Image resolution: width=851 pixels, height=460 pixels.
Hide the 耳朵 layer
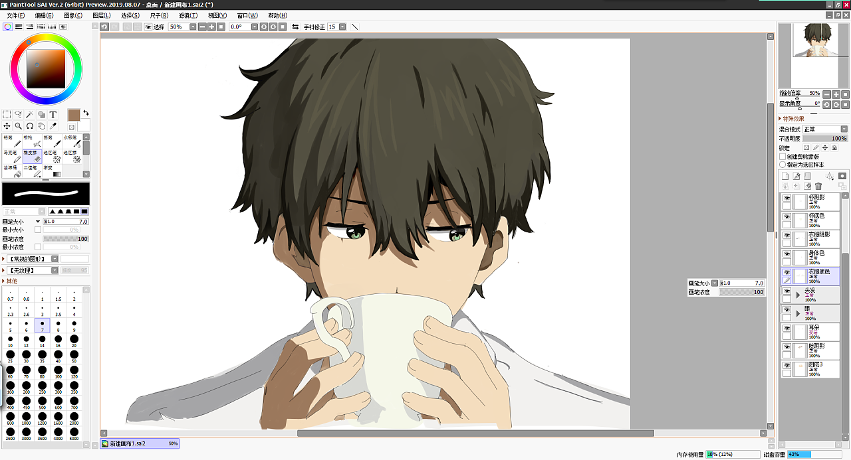[787, 329]
